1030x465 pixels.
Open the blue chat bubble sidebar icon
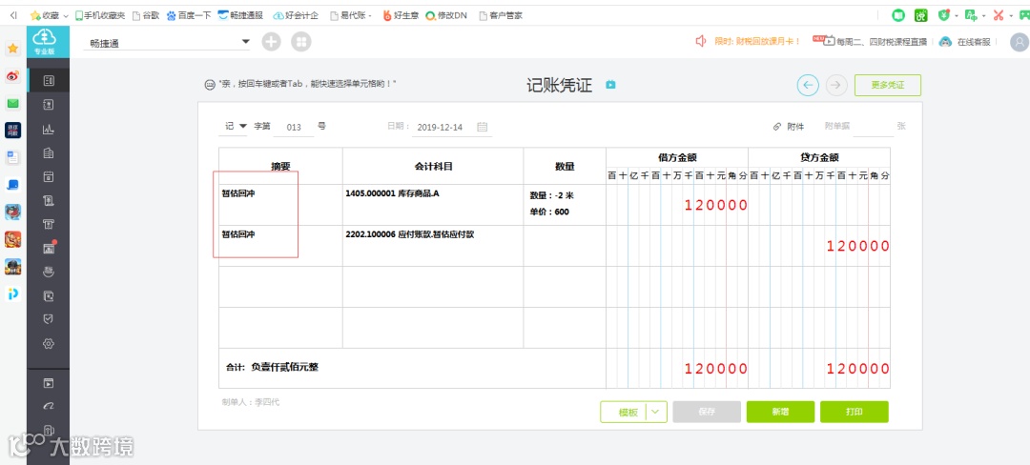point(12,185)
